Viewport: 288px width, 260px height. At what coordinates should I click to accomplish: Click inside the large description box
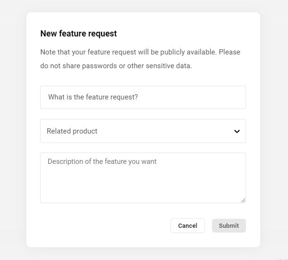[x=143, y=182]
